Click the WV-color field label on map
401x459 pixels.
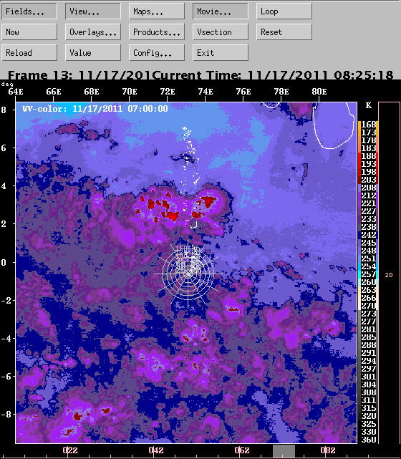[95, 109]
